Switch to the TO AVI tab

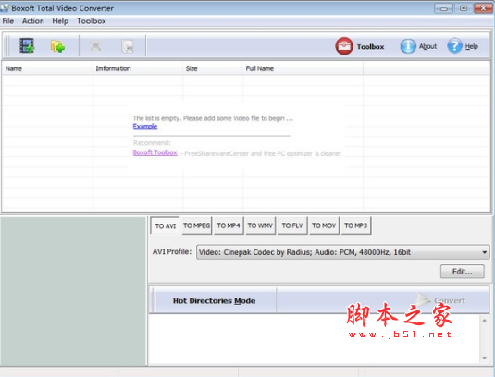(x=165, y=225)
